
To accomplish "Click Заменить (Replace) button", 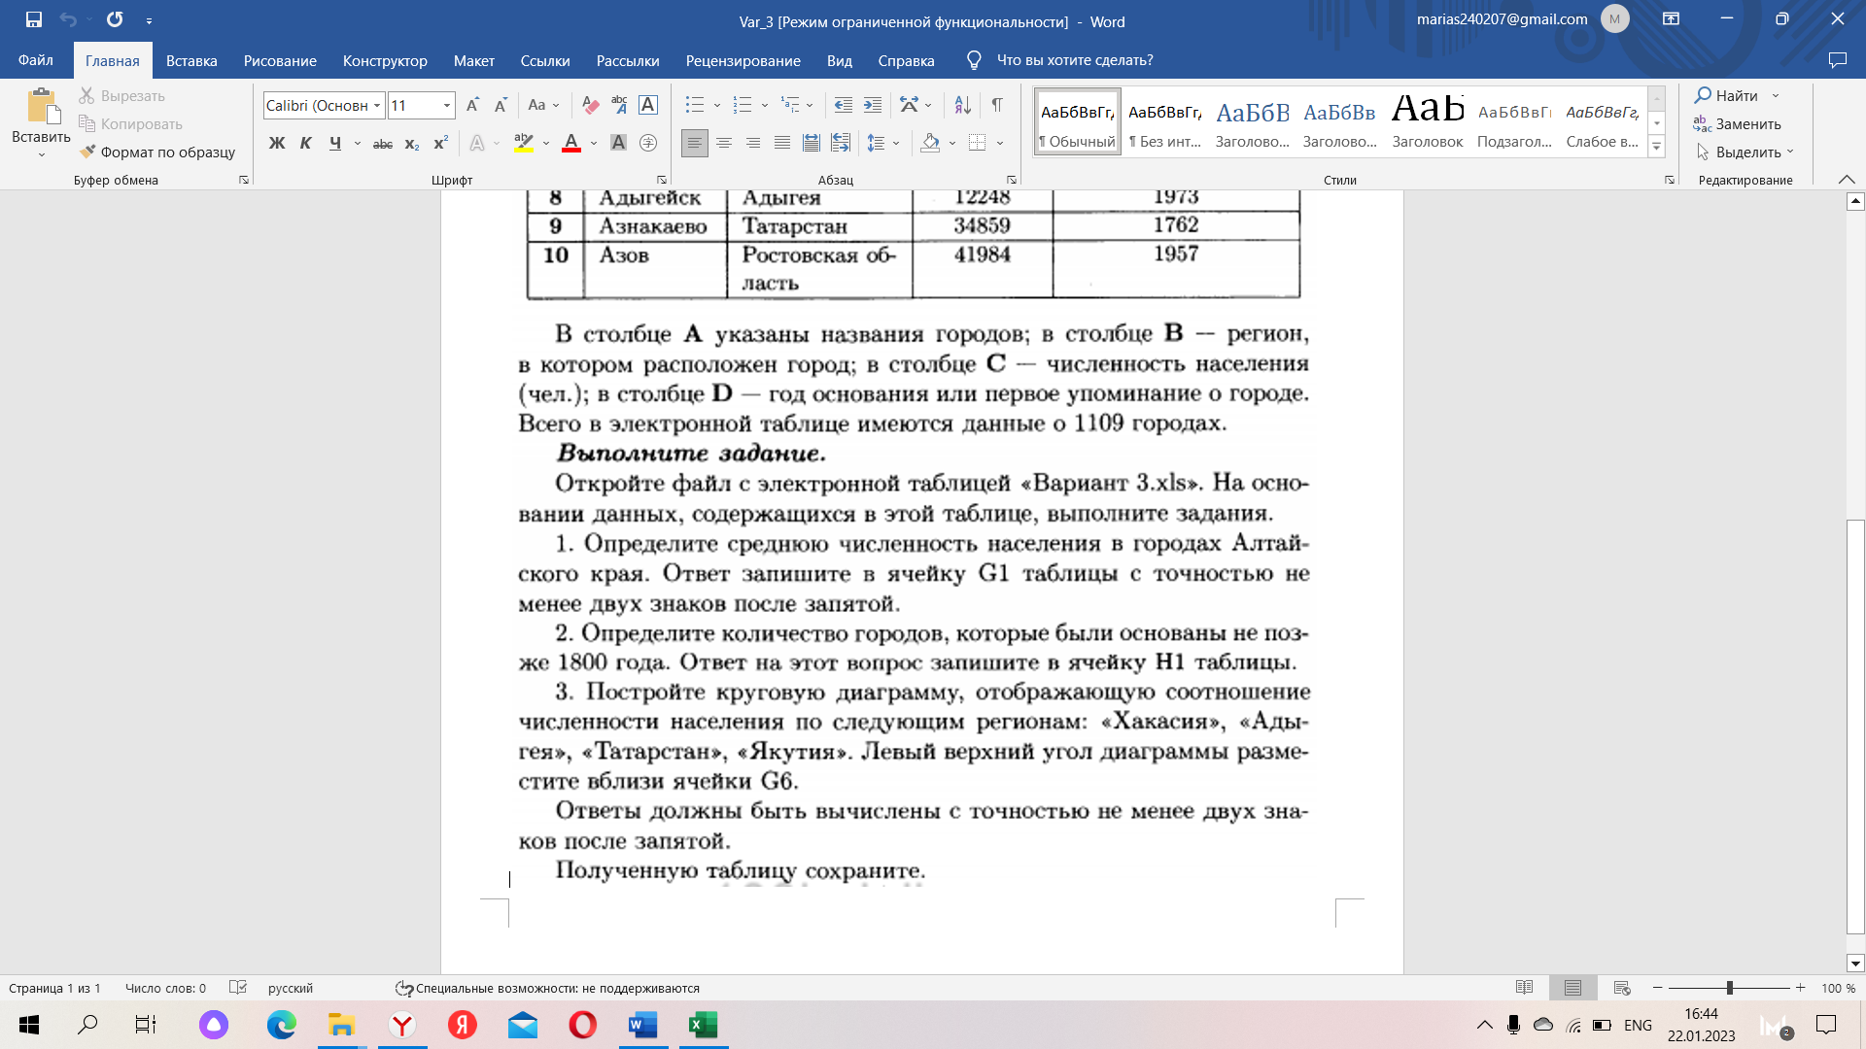I will click(1738, 124).
